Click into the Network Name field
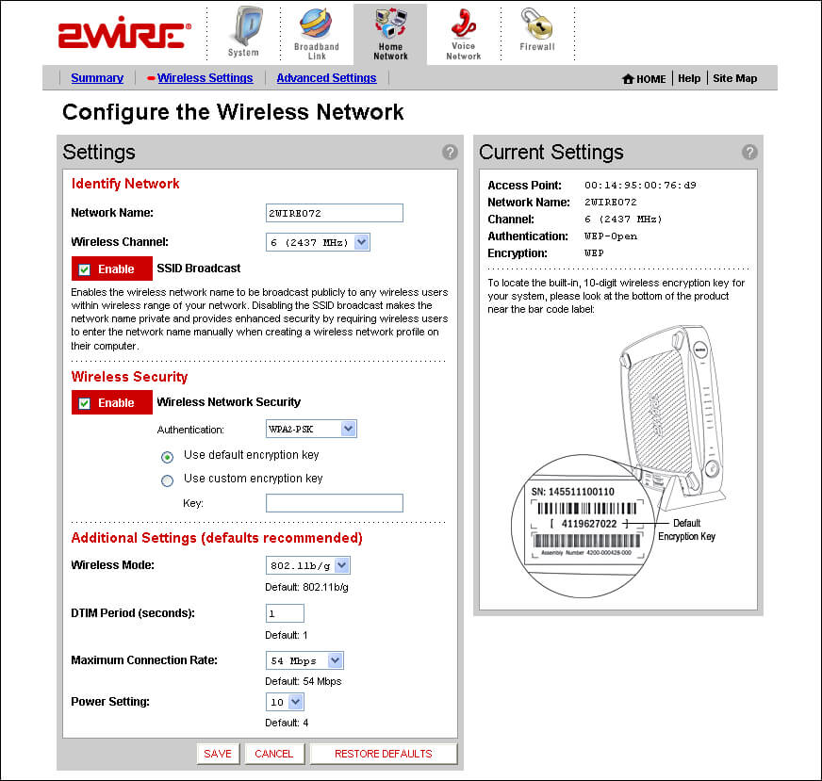This screenshot has width=822, height=781. tap(335, 213)
